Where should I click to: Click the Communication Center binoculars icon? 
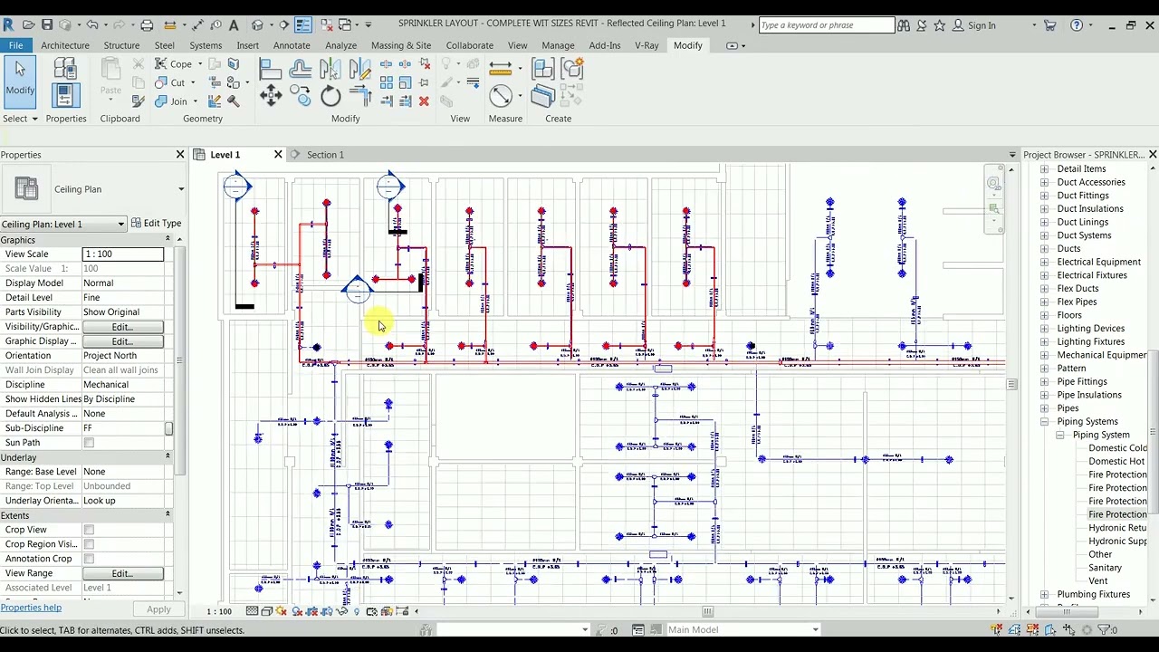[903, 25]
